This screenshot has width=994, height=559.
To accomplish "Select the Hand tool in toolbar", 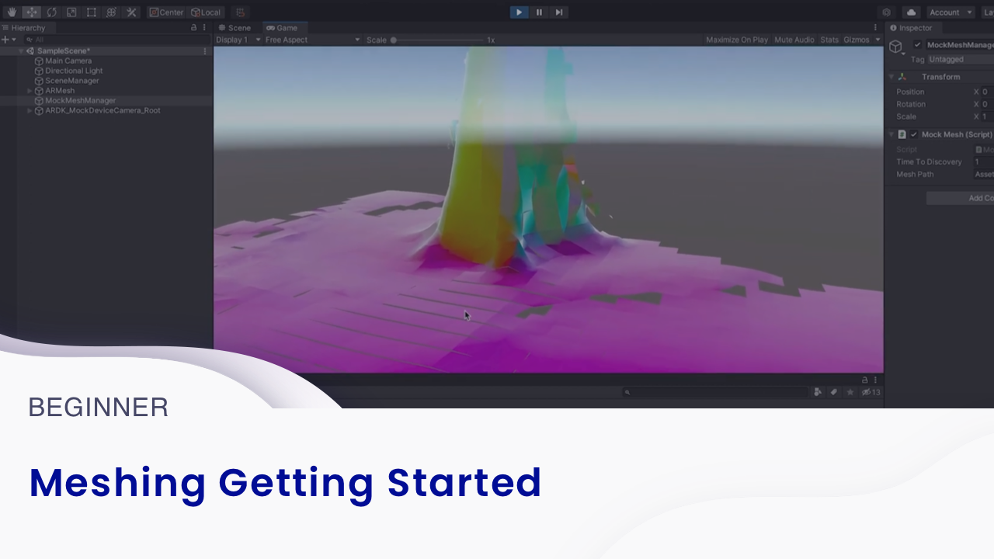I will [x=12, y=12].
